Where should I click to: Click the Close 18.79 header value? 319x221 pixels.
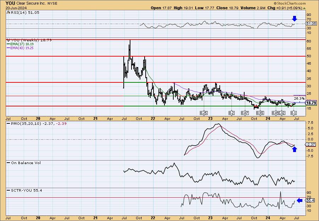pyautogui.click(x=228, y=8)
